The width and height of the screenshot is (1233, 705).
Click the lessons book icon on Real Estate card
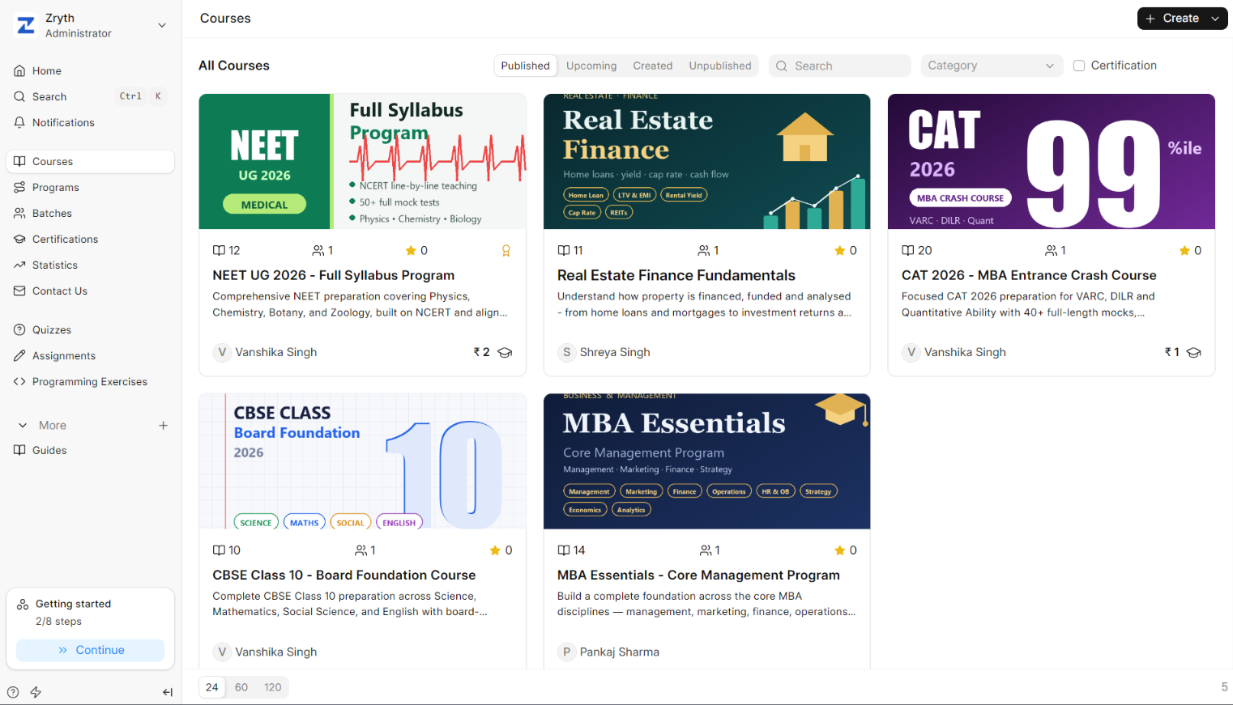point(564,251)
